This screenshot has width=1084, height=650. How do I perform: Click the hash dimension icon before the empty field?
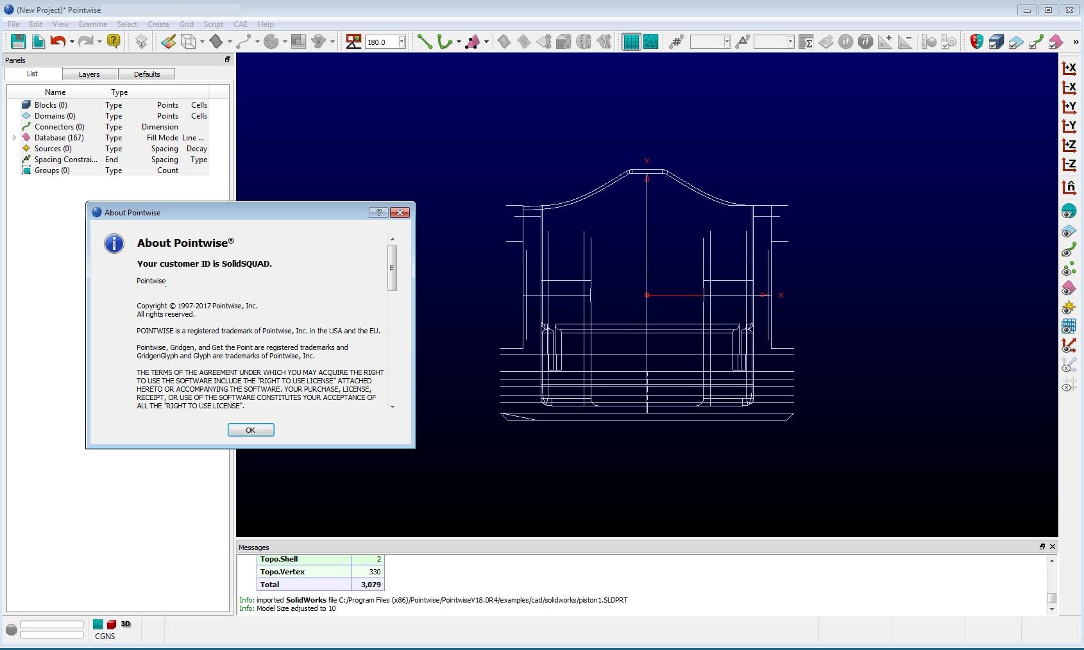676,42
